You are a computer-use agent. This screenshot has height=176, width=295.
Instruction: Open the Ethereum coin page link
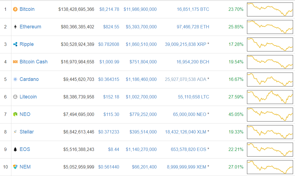pyautogui.click(x=30, y=27)
